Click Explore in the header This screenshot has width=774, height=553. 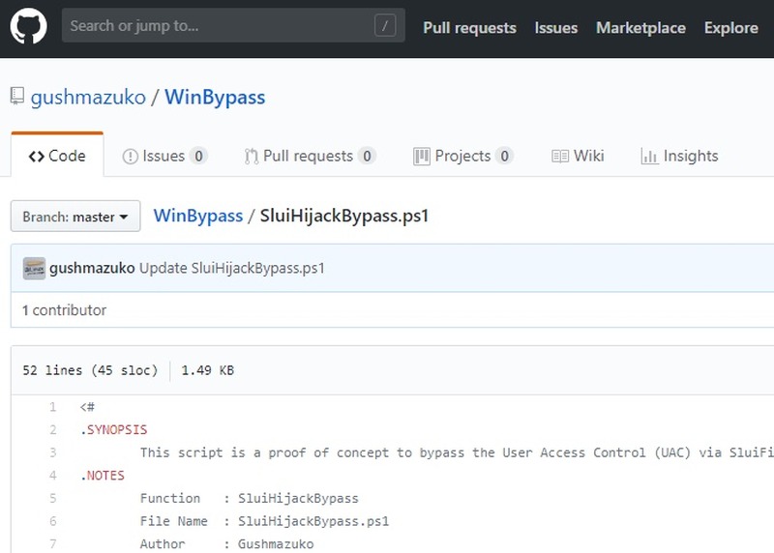[x=730, y=28]
